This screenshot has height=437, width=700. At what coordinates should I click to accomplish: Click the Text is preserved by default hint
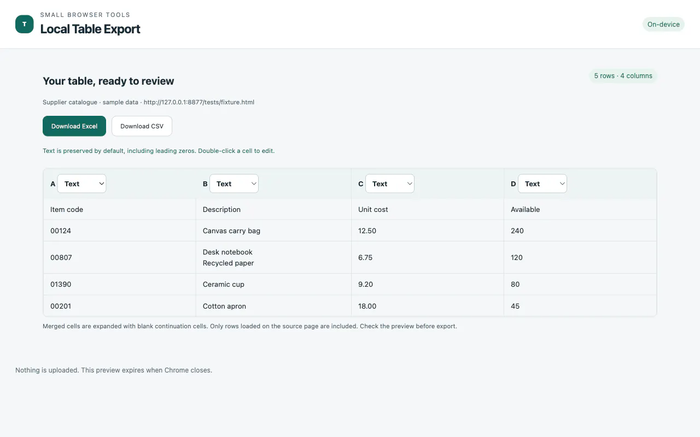point(159,151)
